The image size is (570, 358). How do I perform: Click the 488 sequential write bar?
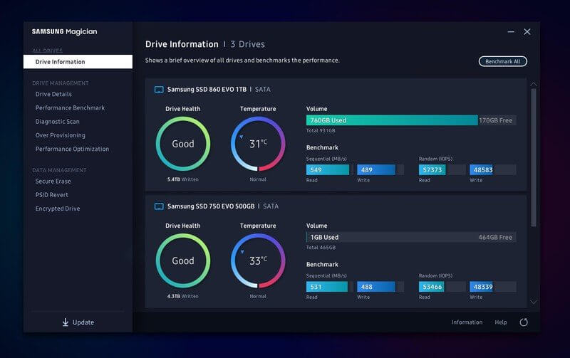tap(376, 287)
